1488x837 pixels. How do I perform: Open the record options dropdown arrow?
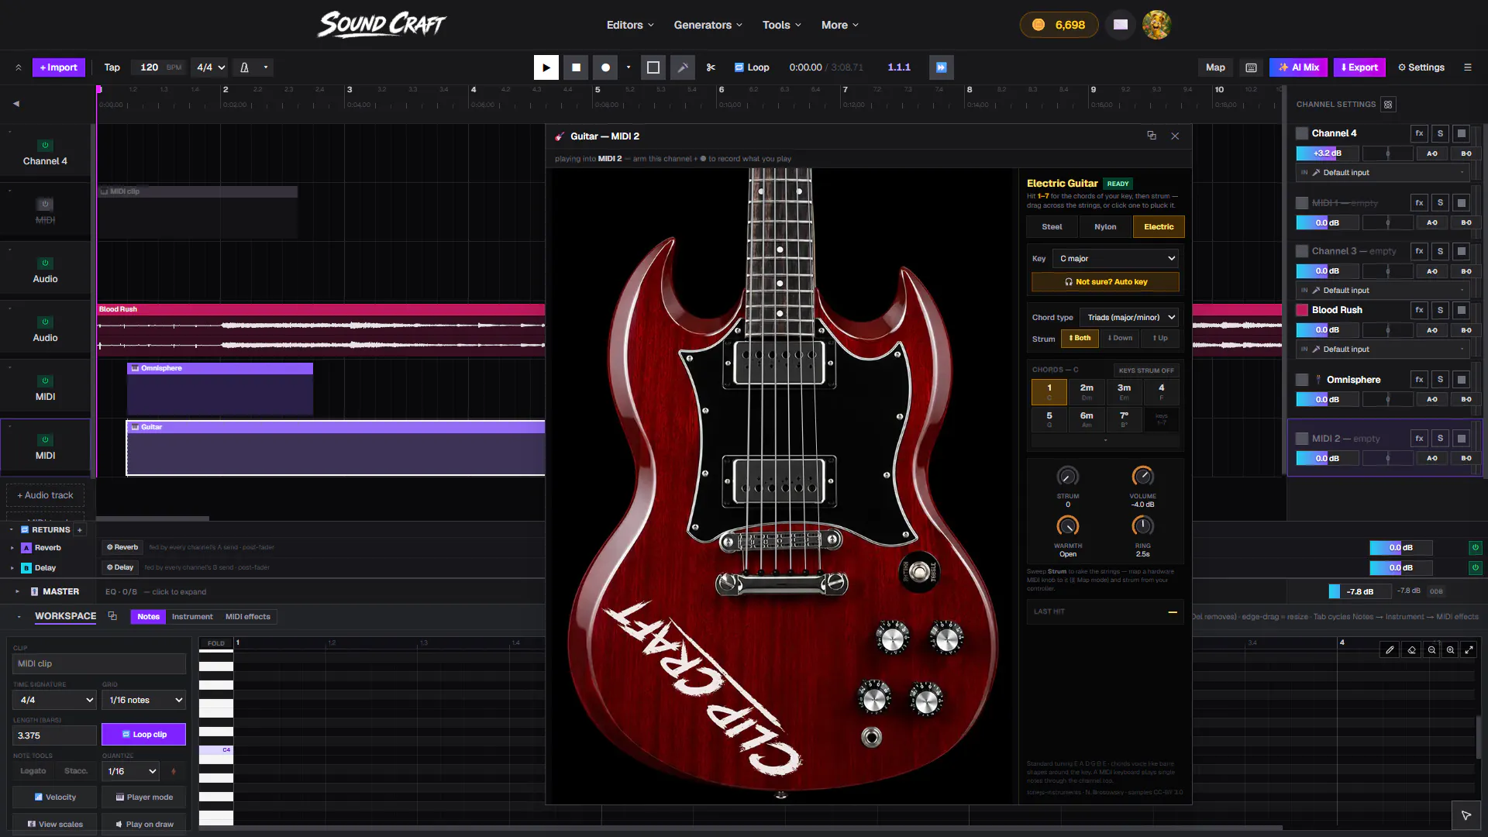tap(629, 67)
